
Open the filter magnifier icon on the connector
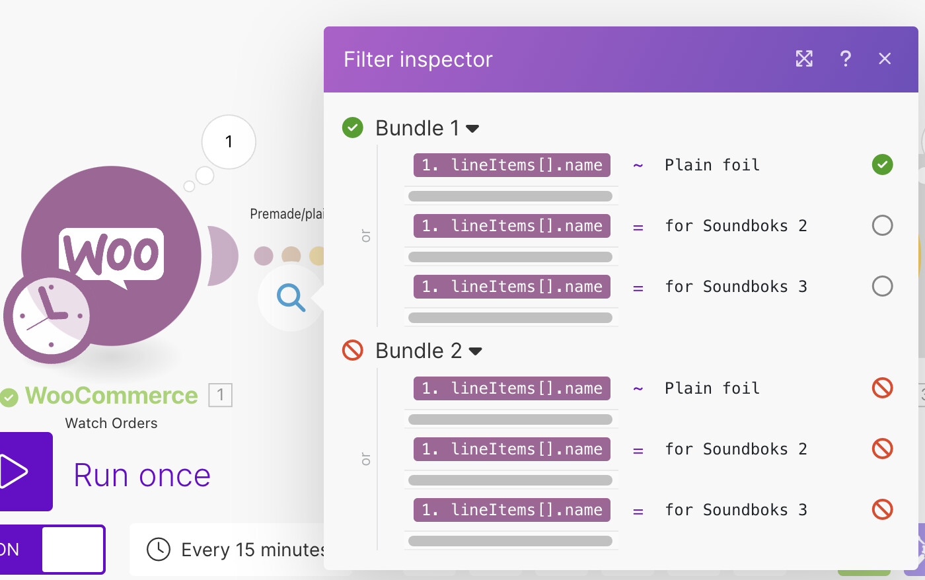(291, 297)
